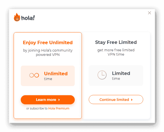Image resolution: width=164 pixels, height=132 pixels.
Task: Click the clock icon beside Limited
Action: coord(102,75)
